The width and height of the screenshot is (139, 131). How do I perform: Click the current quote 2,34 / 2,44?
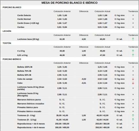point(102,83)
